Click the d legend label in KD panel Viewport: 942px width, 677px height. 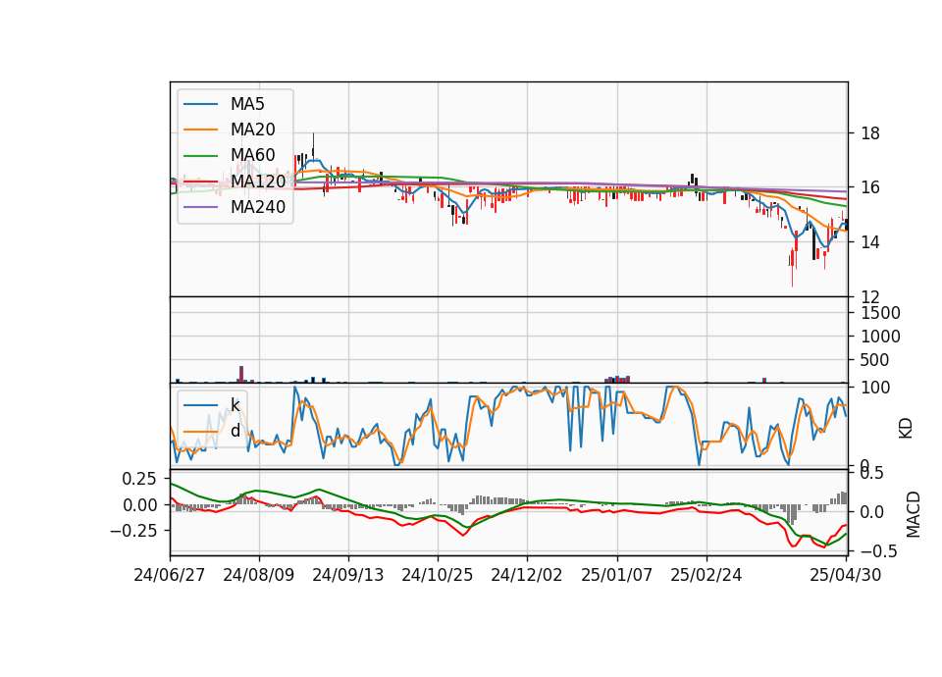[x=235, y=431]
